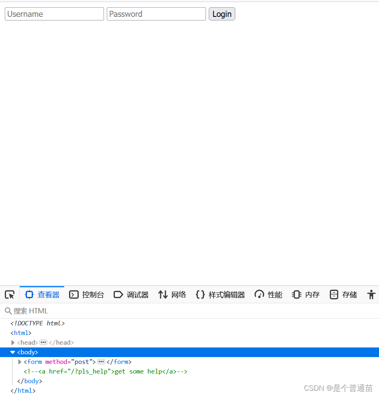The width and height of the screenshot is (379, 396).
Task: Click the Username input field
Action: tap(54, 14)
